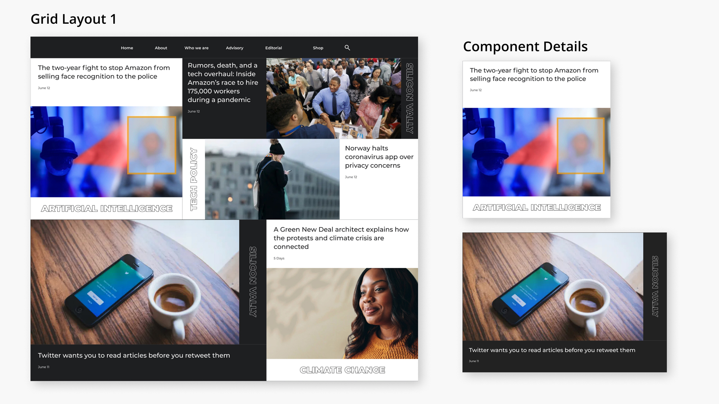
Task: Click the About menu item in navbar
Action: pos(160,48)
